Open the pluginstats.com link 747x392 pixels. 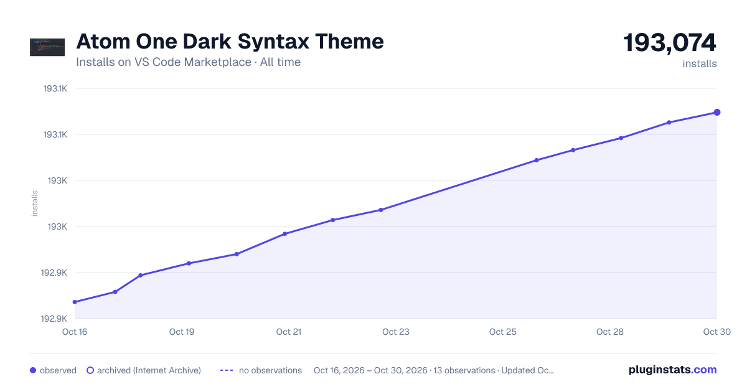673,370
